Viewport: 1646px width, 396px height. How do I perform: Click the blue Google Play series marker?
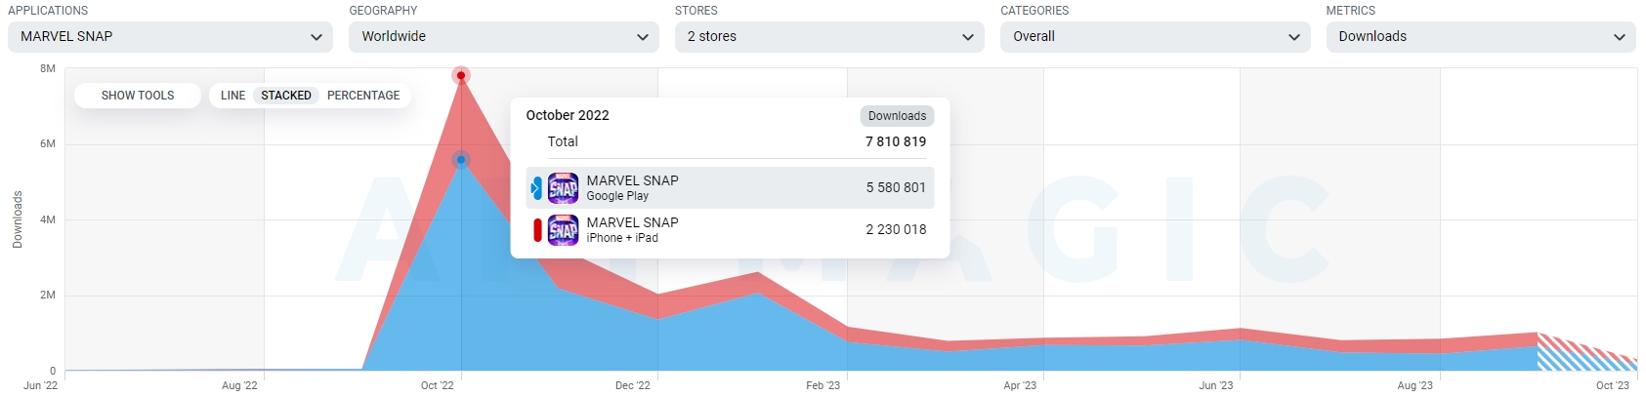(536, 187)
